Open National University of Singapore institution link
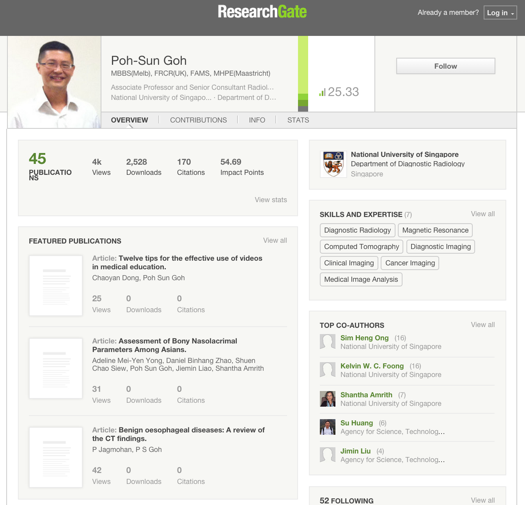 (405, 155)
